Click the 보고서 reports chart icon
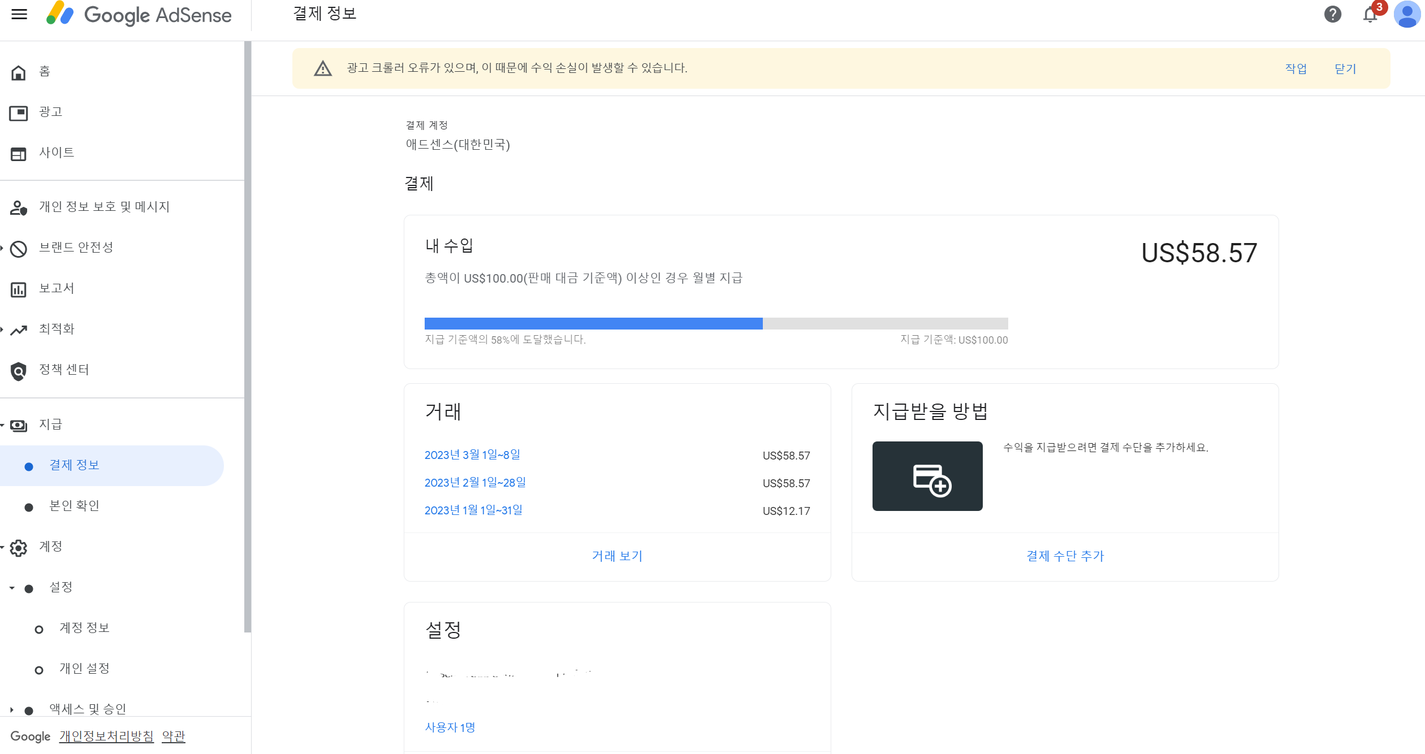Screen dimensions: 1425x754 (x=19, y=289)
